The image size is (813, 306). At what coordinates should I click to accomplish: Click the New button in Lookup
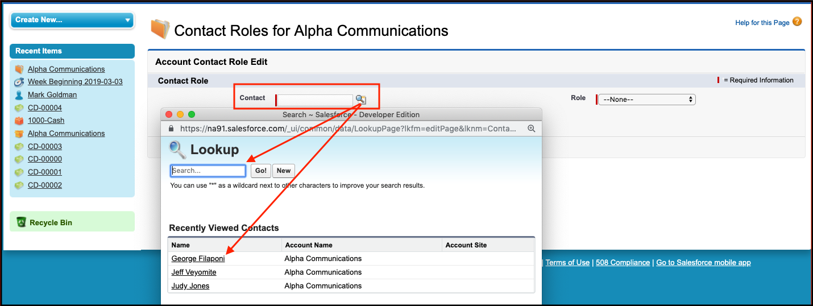pyautogui.click(x=284, y=171)
